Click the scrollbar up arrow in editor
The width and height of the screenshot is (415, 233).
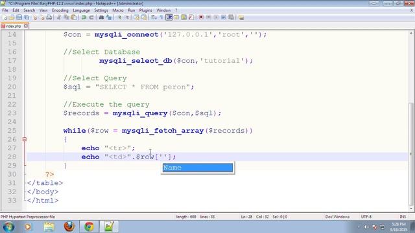(411, 33)
